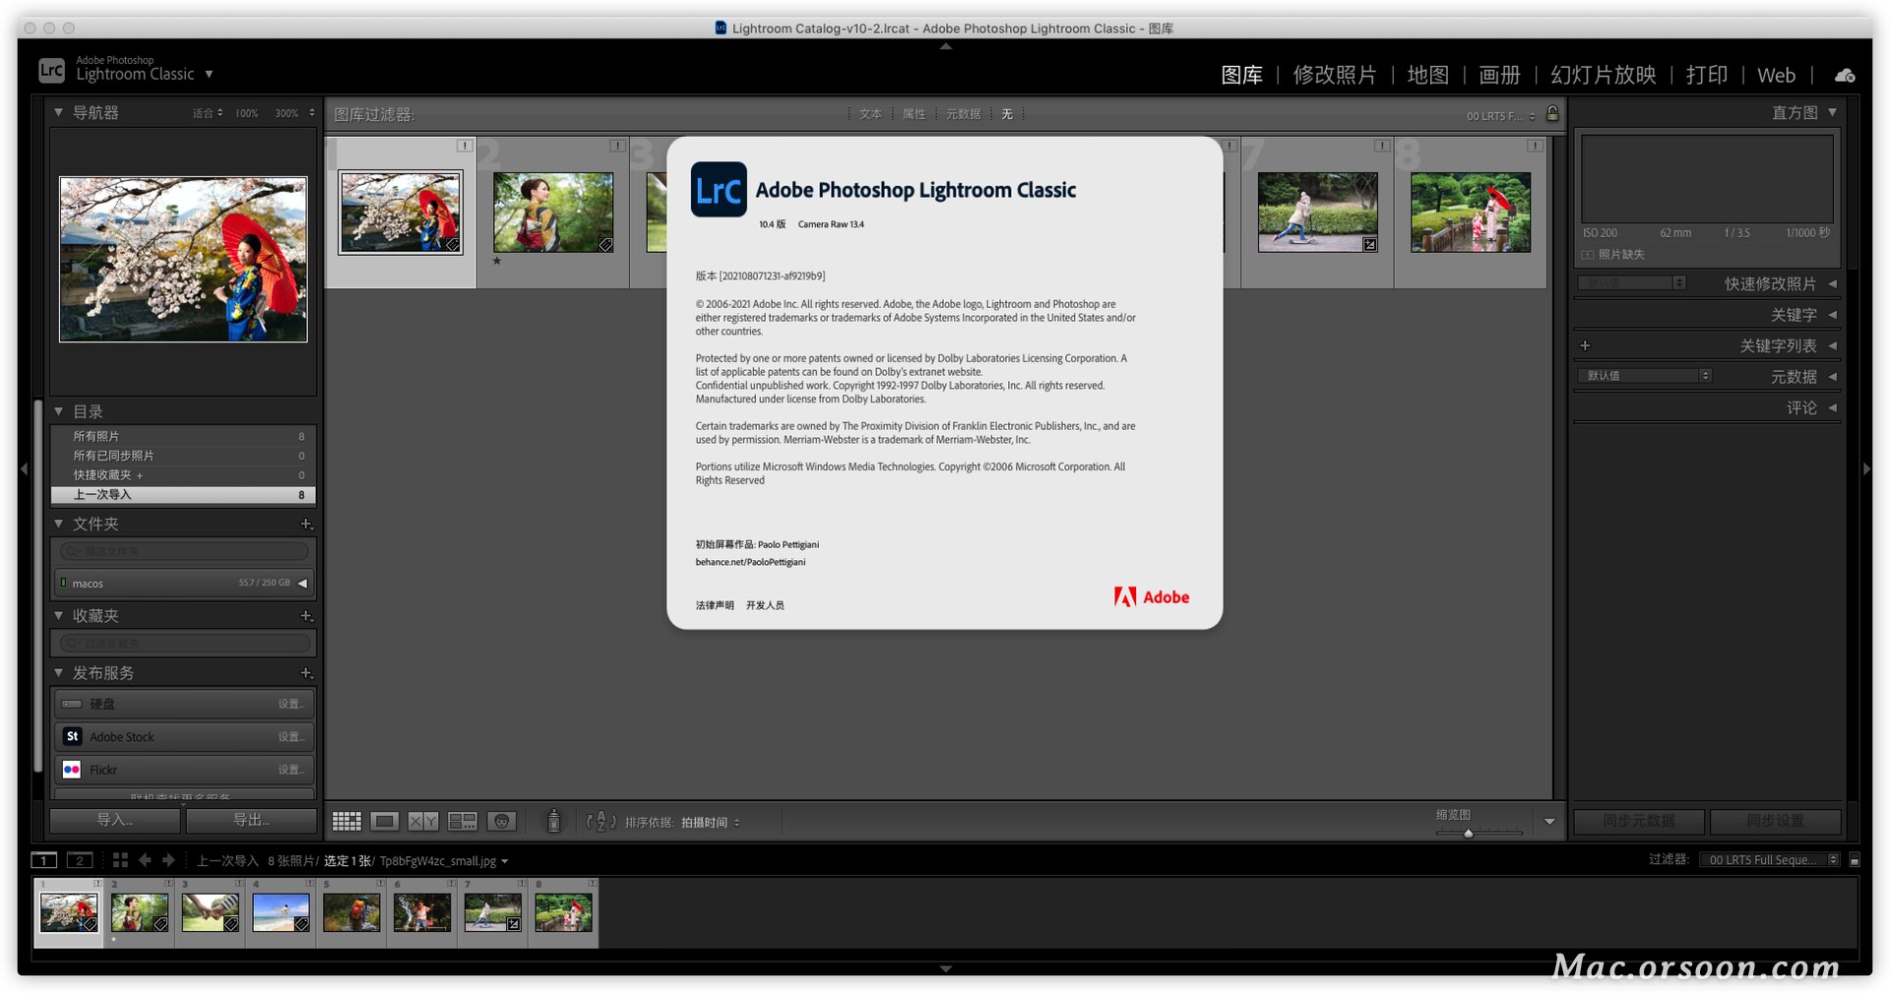Open Compare view (XY) in toolbar
1890x993 pixels.
[x=423, y=821]
